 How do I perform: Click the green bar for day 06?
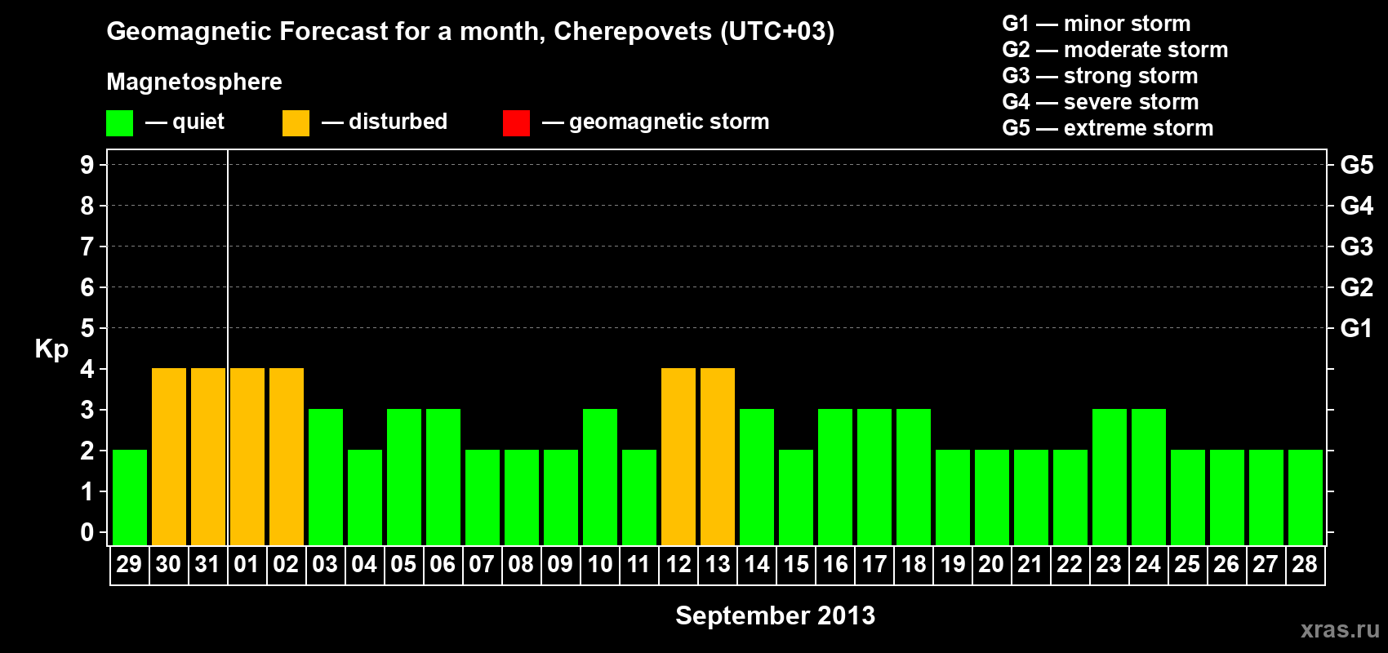point(443,477)
